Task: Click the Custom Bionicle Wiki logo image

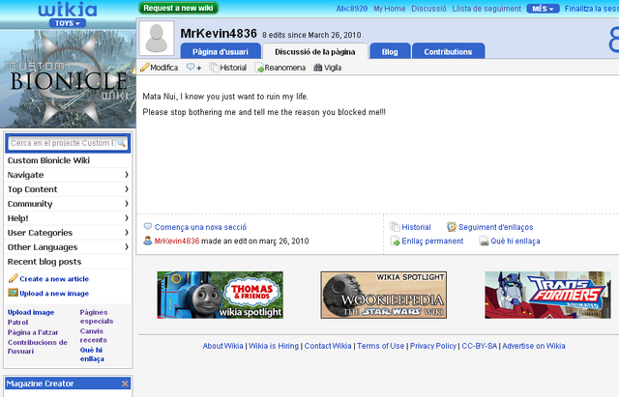Action: coord(68,79)
